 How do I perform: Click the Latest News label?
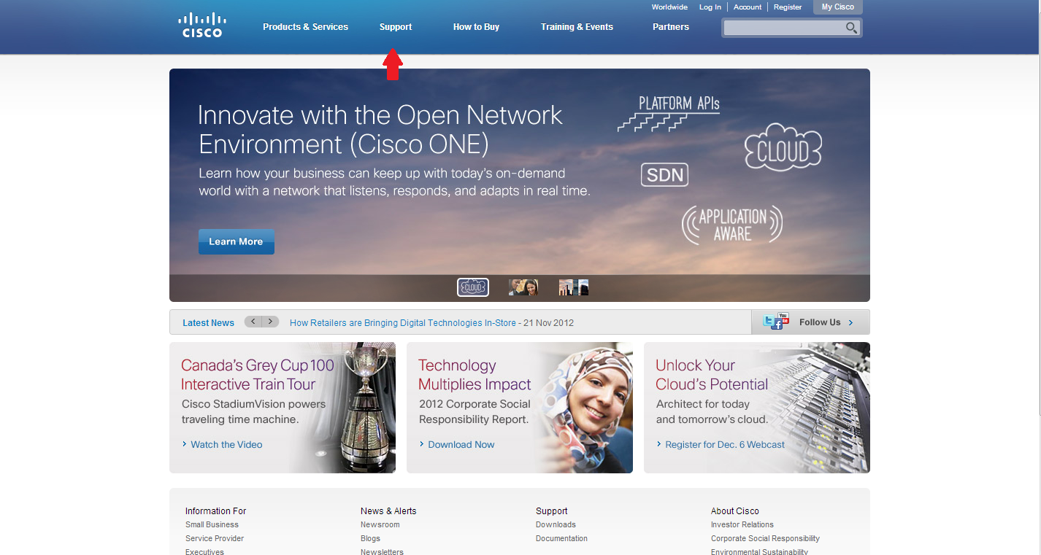coord(208,322)
